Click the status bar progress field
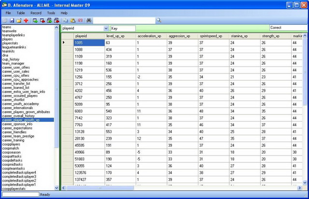This screenshot has width=309, height=199. pyautogui.click(x=20, y=195)
